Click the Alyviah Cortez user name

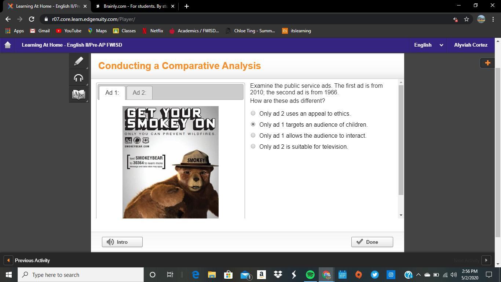471,45
